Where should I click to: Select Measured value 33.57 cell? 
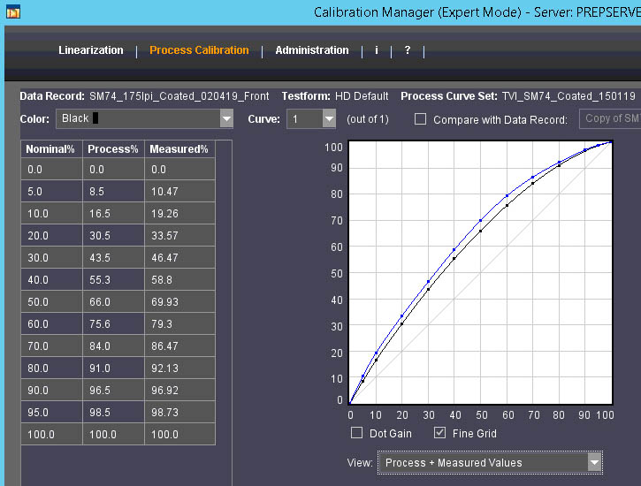point(179,235)
